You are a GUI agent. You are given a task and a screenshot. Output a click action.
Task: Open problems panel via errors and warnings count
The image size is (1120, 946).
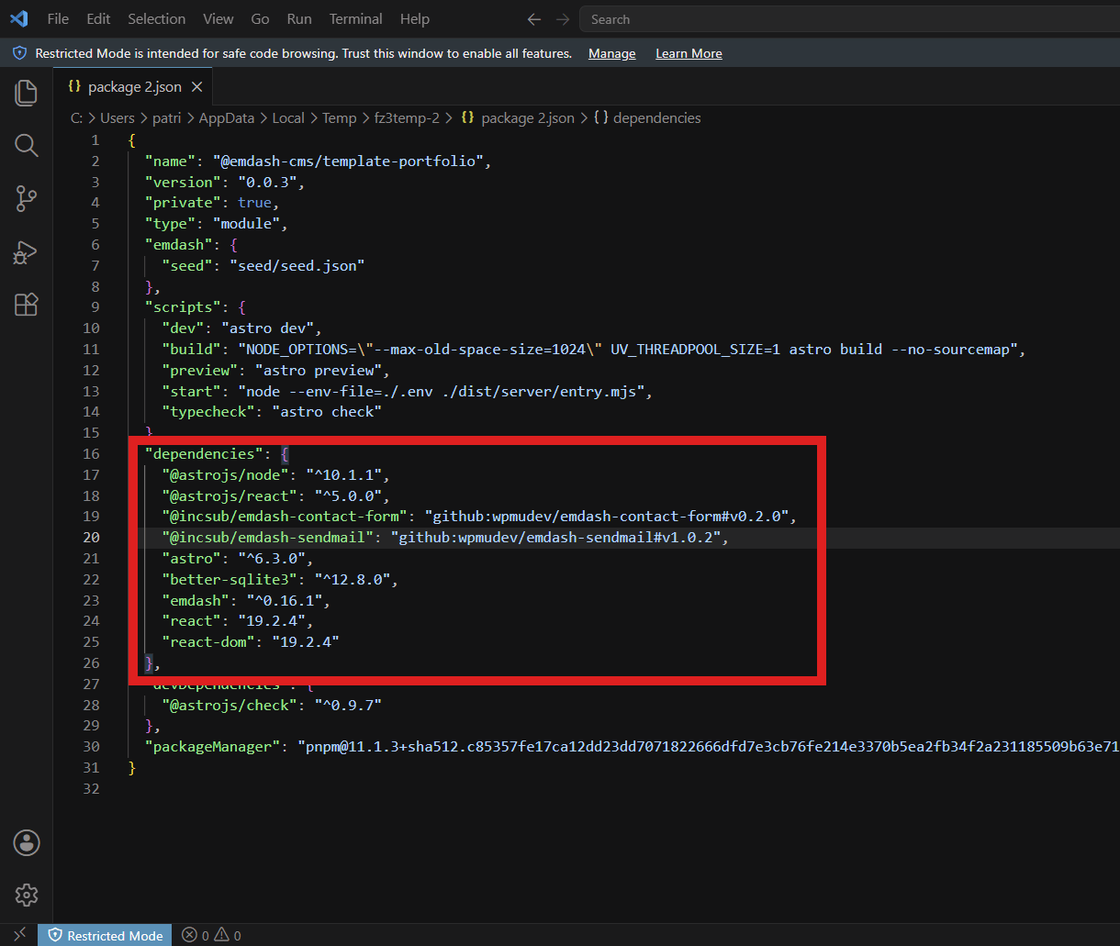212,935
